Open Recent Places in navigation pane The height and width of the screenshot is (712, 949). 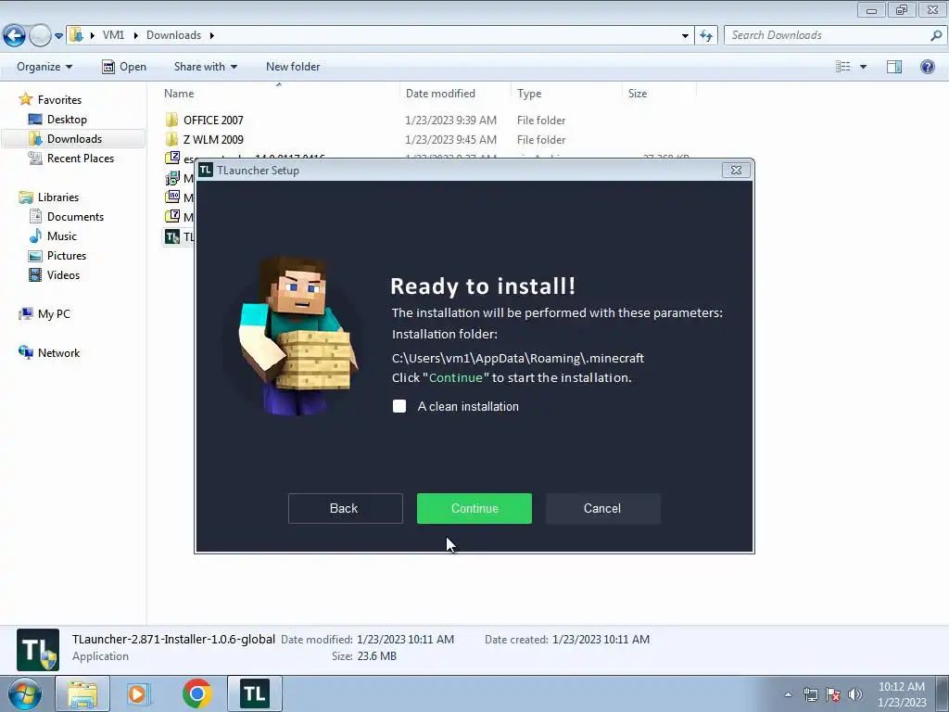click(x=80, y=158)
